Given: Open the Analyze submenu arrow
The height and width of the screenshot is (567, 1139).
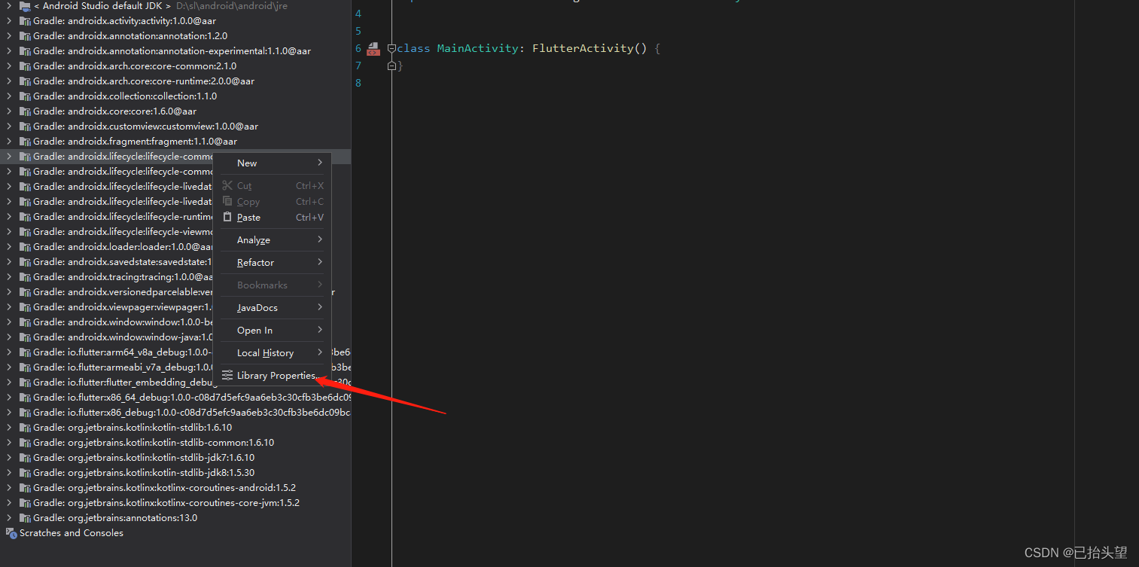Looking at the screenshot, I should [x=321, y=239].
